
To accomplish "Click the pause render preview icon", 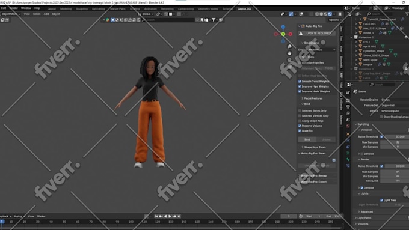I will click(x=340, y=14).
